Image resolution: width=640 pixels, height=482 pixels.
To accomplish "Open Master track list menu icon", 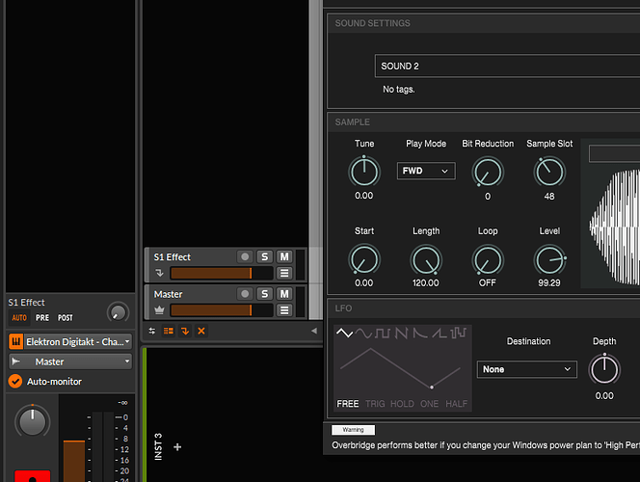I will pos(284,310).
